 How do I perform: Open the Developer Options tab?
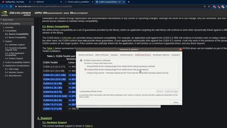[161, 55]
